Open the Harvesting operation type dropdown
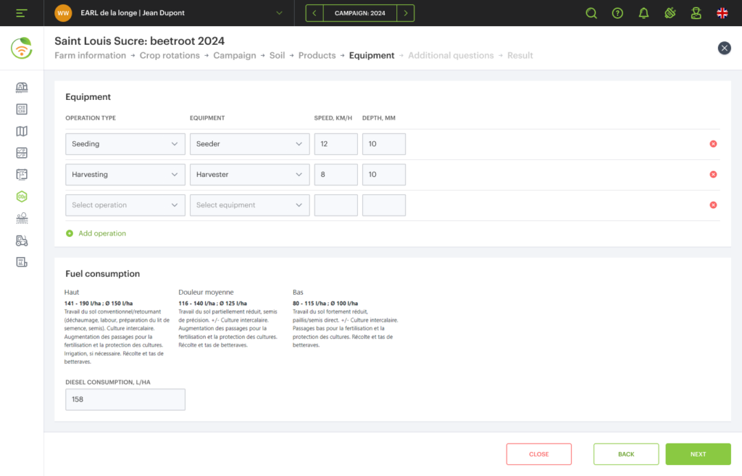Viewport: 742px width, 476px height. pos(125,175)
